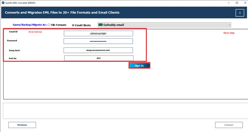
Task: Expand the GoDaddy email dropdown arrow
Action: click(x=229, y=25)
